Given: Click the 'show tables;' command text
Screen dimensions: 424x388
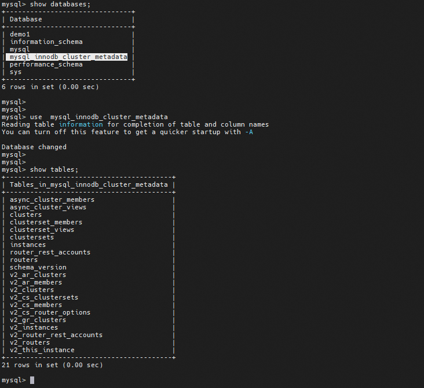Looking at the screenshot, I should coord(54,169).
